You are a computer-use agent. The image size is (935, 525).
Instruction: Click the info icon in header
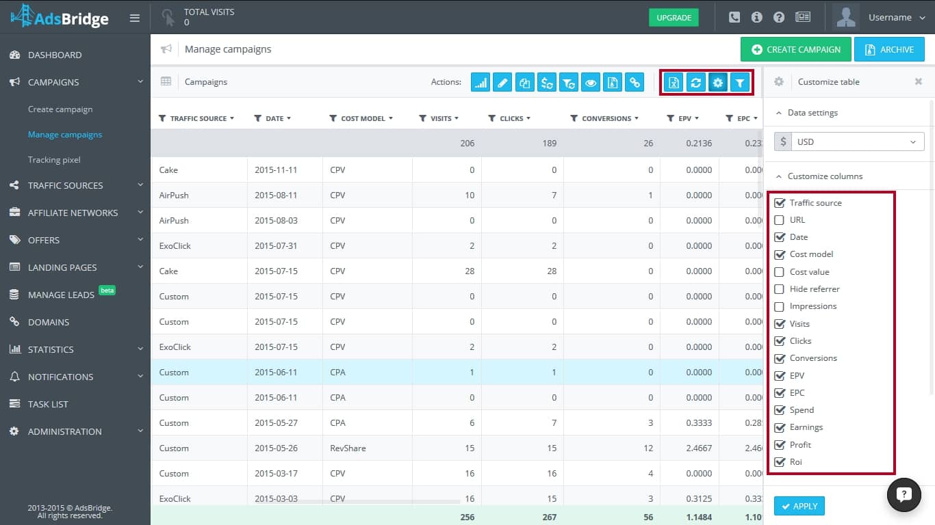756,17
